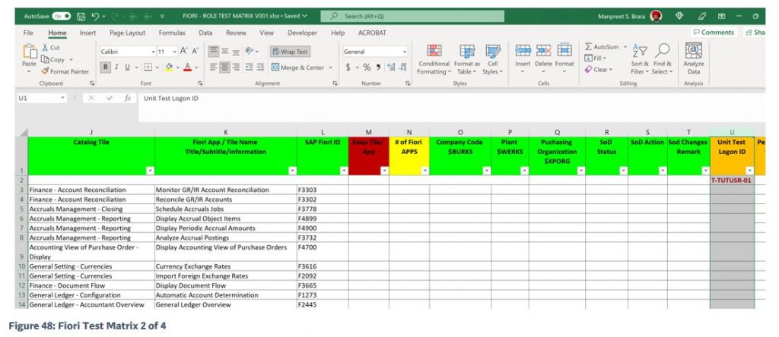Click AutoSum
This screenshot has height=337, width=779.
(x=603, y=46)
